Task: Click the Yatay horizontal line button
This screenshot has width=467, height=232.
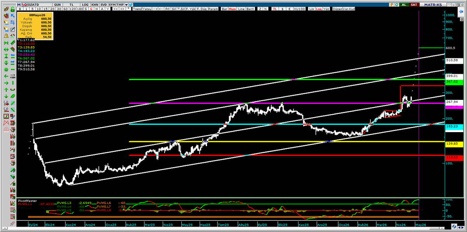Action: click(147, 9)
